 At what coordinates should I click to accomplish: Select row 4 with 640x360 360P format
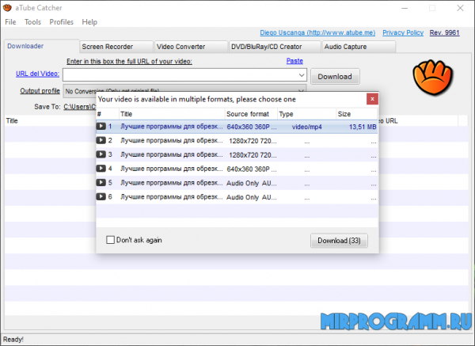click(x=237, y=169)
